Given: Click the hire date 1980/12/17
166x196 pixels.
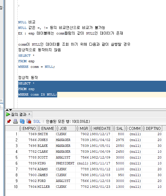Looking at the screenshot, I should 101,134.
